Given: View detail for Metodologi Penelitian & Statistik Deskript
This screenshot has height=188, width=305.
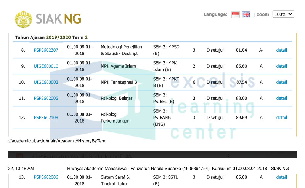Looking at the screenshot, I should point(281,50).
